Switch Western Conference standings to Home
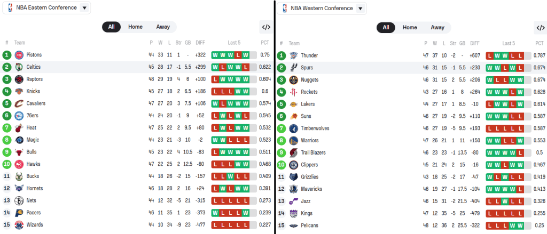 pos(410,28)
